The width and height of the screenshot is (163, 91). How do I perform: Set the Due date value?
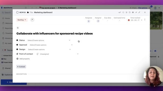tap(107, 20)
